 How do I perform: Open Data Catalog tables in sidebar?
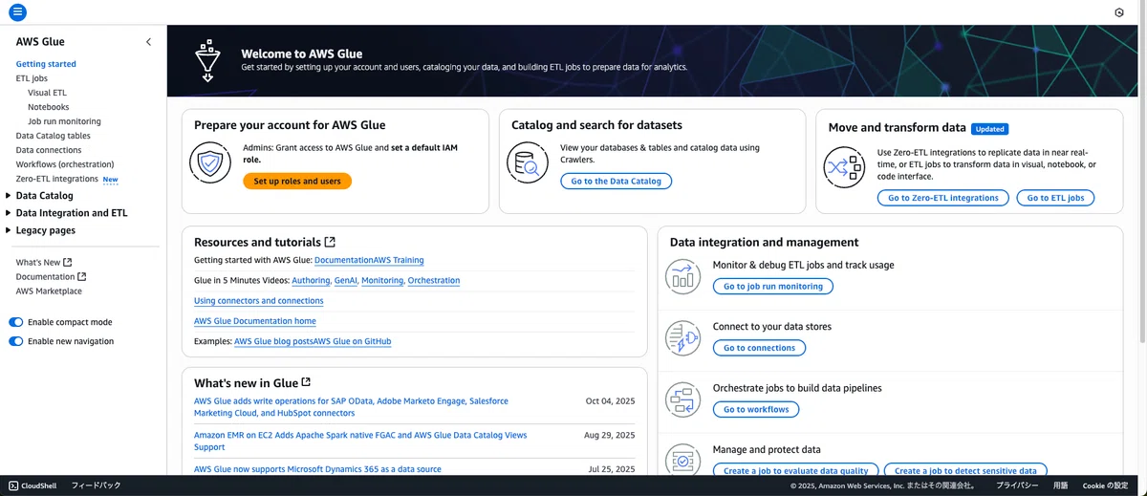tap(54, 136)
